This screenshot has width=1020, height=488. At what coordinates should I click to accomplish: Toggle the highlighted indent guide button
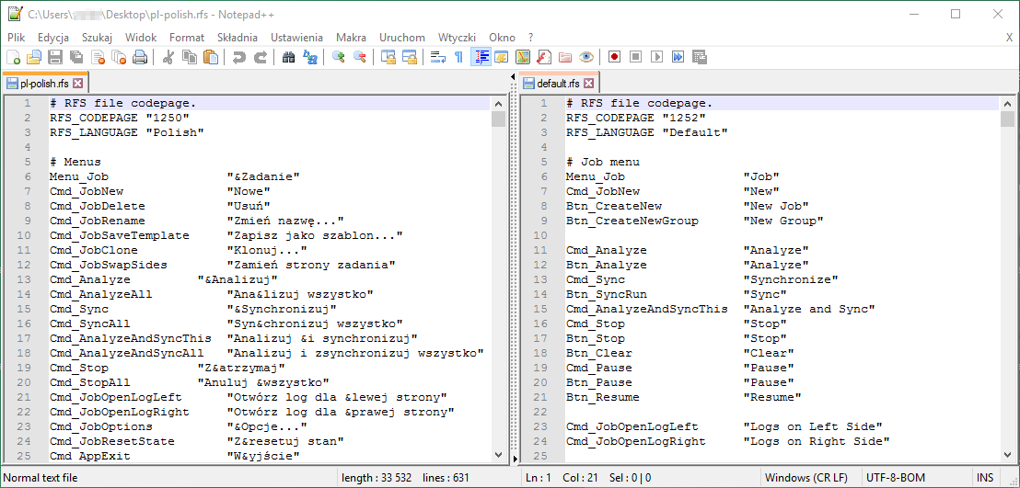(481, 57)
